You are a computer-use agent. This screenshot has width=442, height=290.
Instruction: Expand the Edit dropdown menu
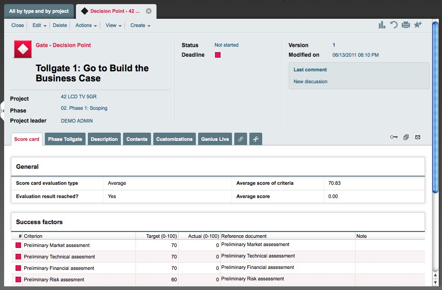click(x=39, y=26)
